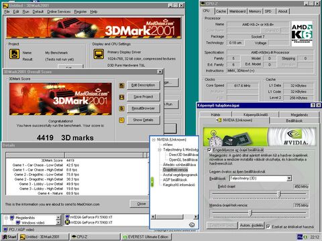Collapse the Teljesítmény & Minőség tree node
Image resolution: width=322 pixels, height=241 pixels.
click(x=160, y=149)
